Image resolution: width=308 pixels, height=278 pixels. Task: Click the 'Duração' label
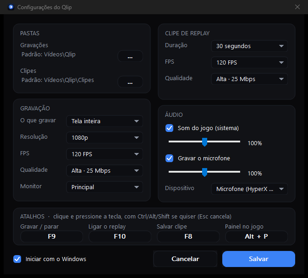pyautogui.click(x=176, y=45)
